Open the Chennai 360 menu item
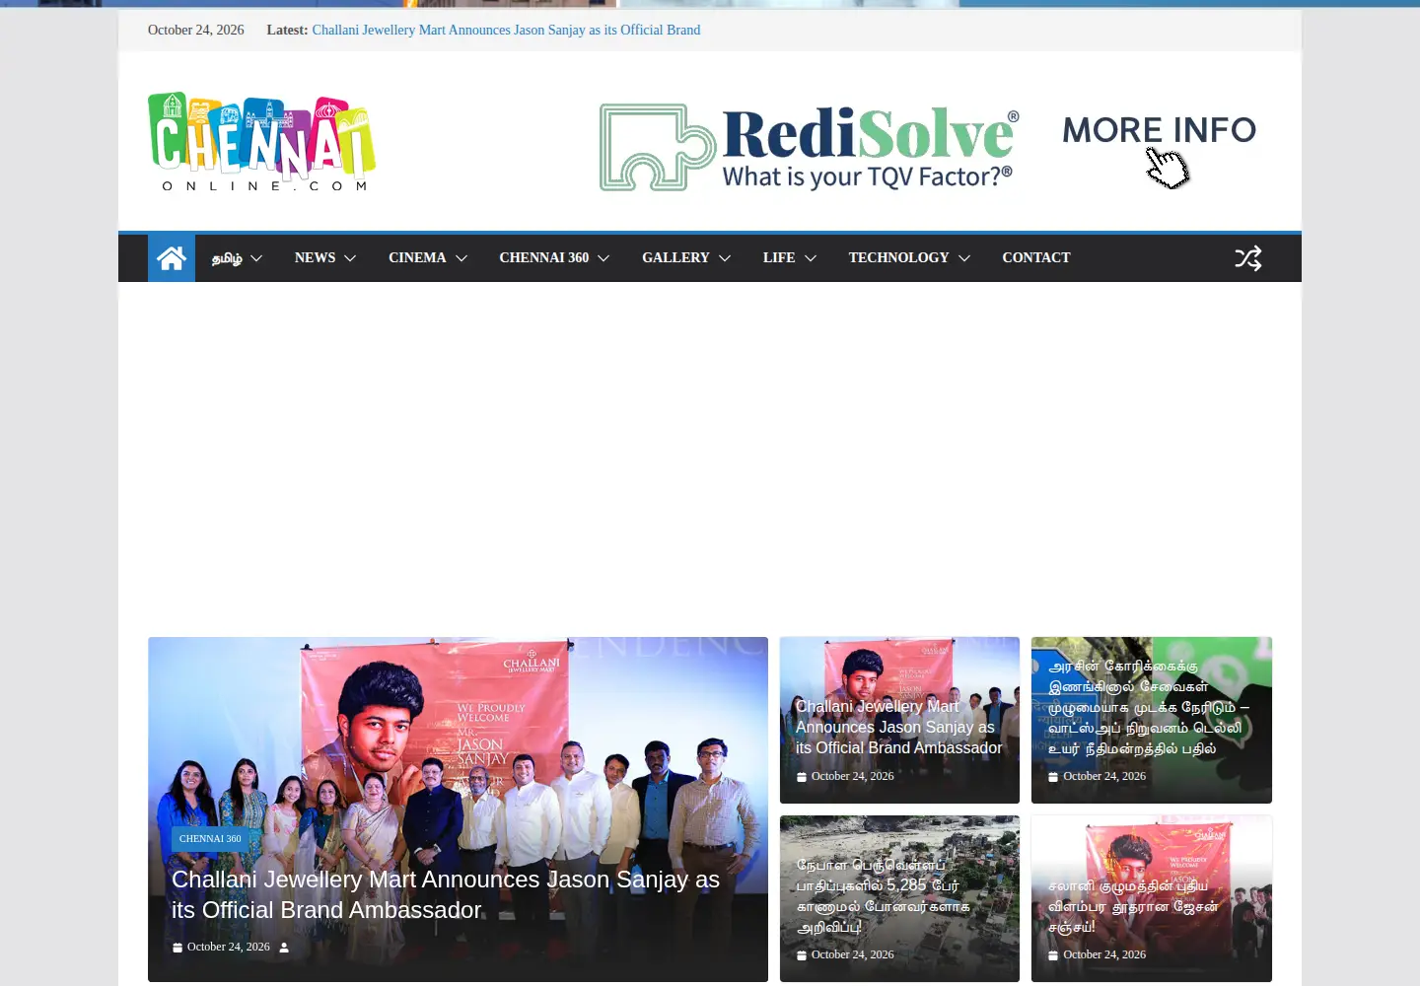This screenshot has width=1420, height=986. 544,257
